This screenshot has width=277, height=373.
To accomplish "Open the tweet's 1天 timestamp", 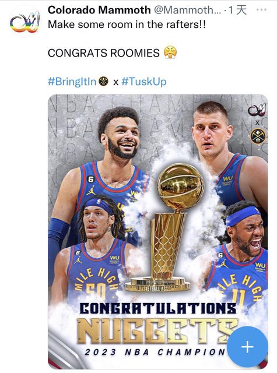I will click(237, 10).
